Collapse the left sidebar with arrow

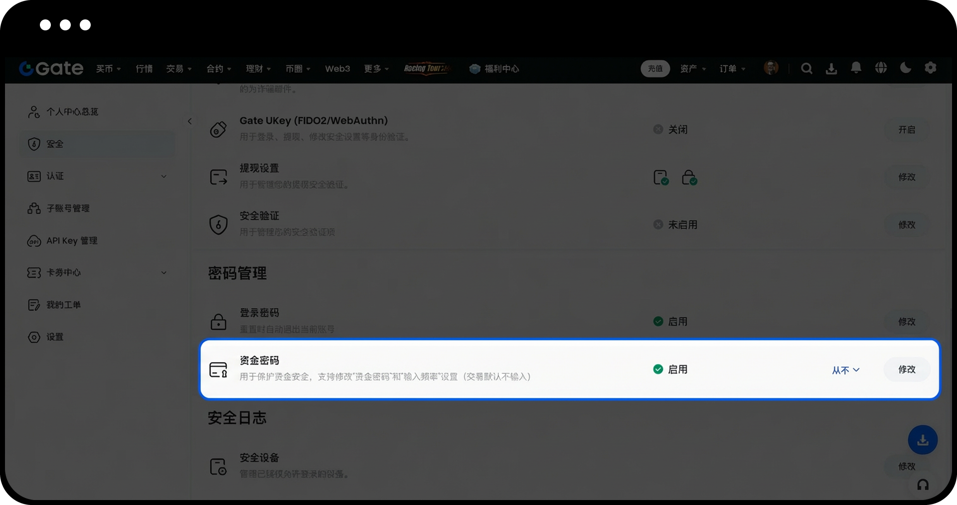point(189,122)
